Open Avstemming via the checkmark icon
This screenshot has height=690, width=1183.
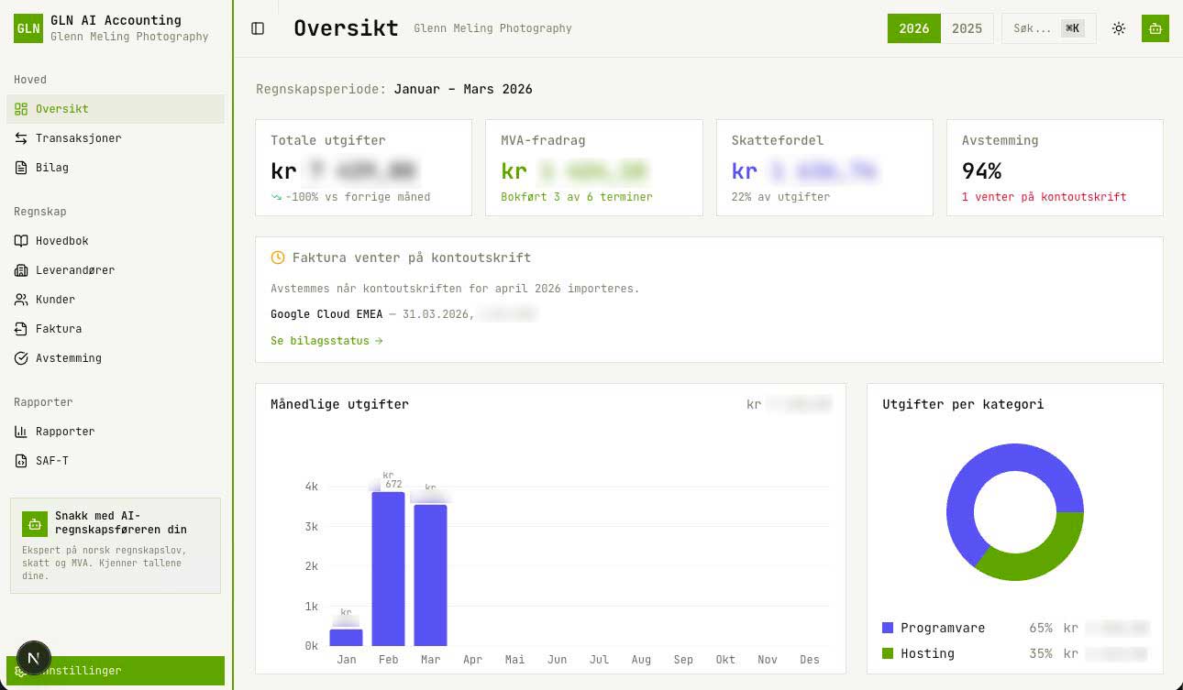click(21, 357)
